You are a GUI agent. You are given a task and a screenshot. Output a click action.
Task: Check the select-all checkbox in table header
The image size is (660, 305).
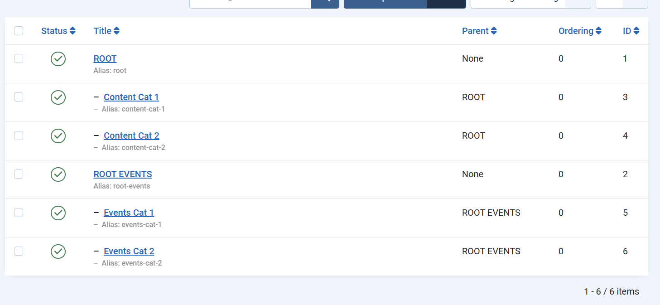tap(19, 31)
